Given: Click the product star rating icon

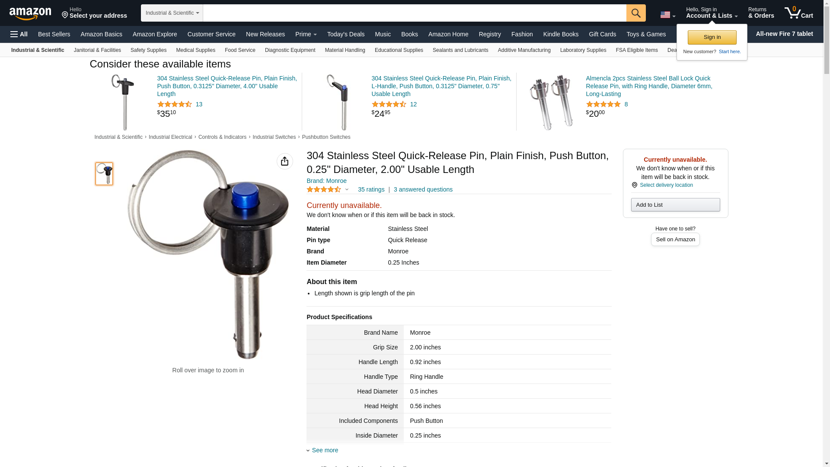Looking at the screenshot, I should (x=324, y=189).
